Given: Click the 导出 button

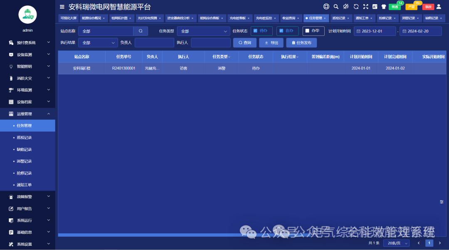Looking at the screenshot, I should click(271, 42).
